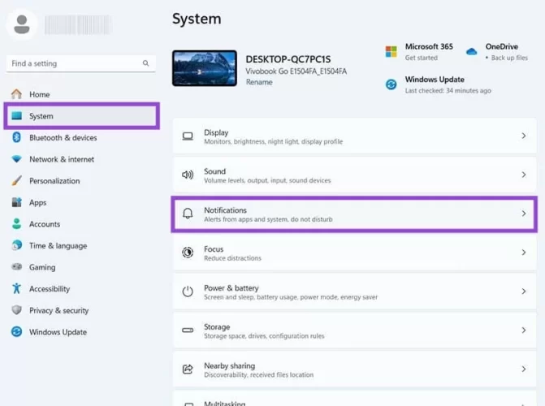Image resolution: width=545 pixels, height=406 pixels.
Task: Click the Notifications bell icon
Action: click(188, 214)
